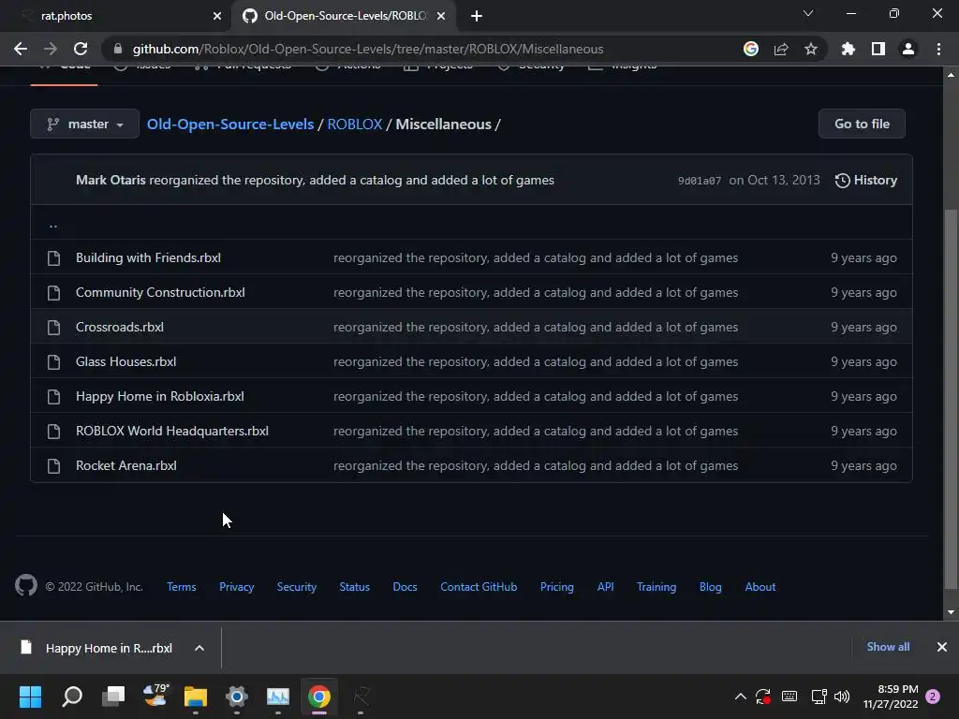
Task: Open the footer Status link
Action: coord(355,587)
